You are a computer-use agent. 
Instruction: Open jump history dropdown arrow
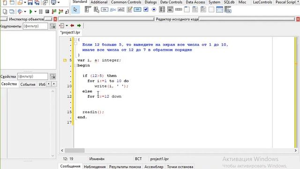67,25
